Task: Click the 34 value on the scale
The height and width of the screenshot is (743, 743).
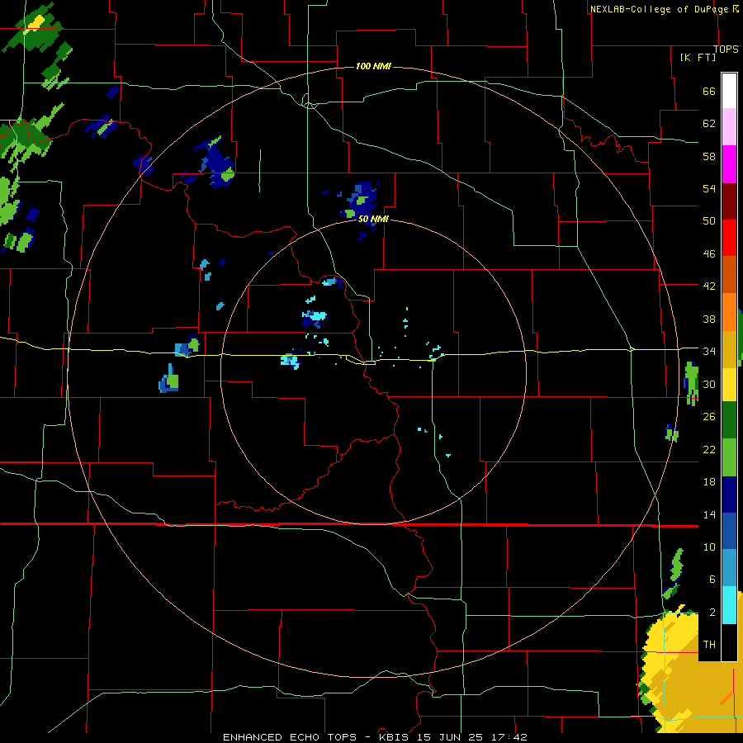Action: pyautogui.click(x=709, y=351)
